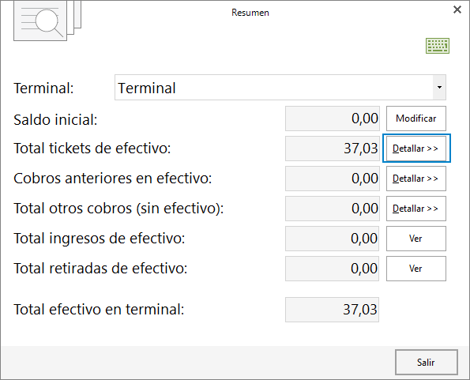
Task: Click the Resumen title text
Action: [x=250, y=13]
